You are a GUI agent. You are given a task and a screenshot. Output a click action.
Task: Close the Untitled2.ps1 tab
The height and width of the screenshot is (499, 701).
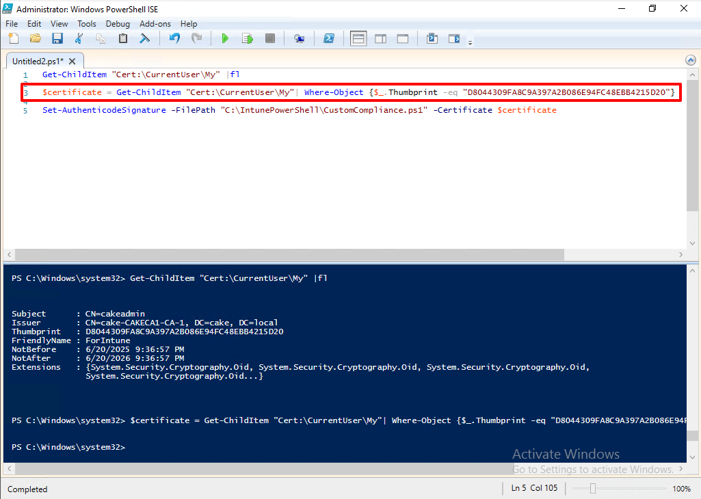[72, 62]
